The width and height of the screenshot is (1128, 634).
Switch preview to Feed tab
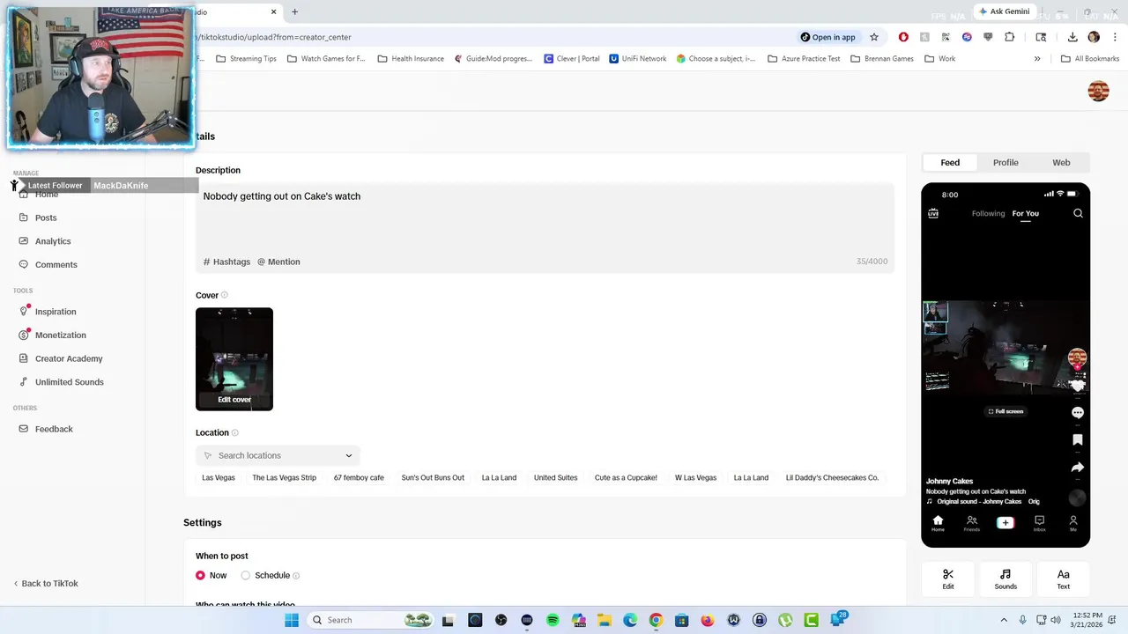950,163
